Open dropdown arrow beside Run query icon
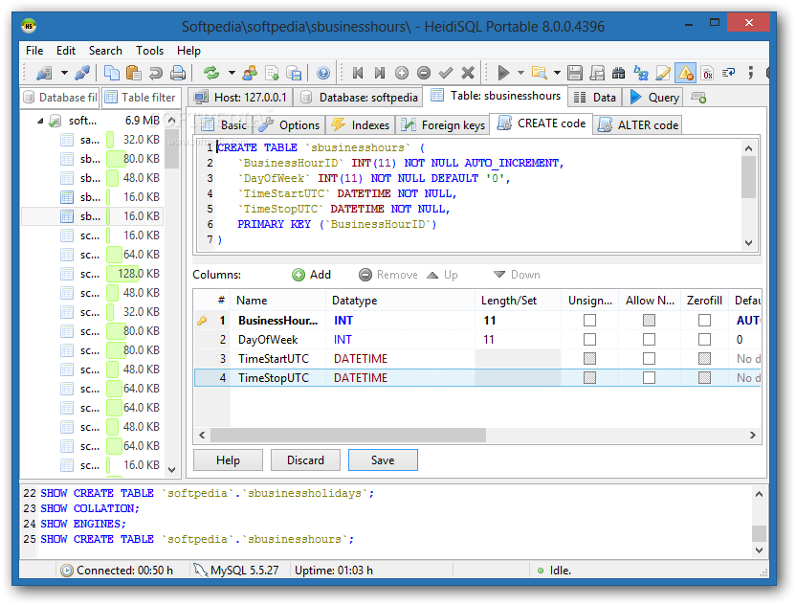796x605 pixels. point(520,73)
